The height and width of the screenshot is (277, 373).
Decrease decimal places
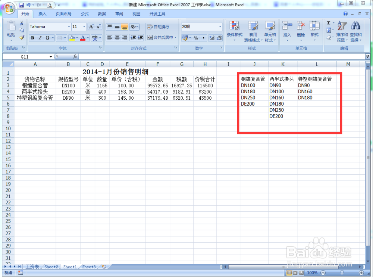tap(219, 38)
